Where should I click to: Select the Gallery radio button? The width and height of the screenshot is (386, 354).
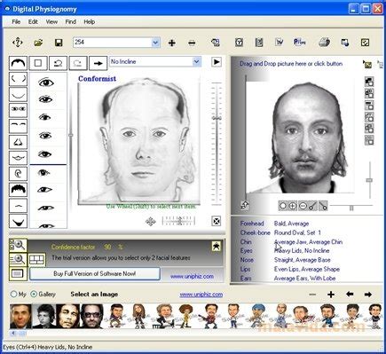pyautogui.click(x=34, y=295)
